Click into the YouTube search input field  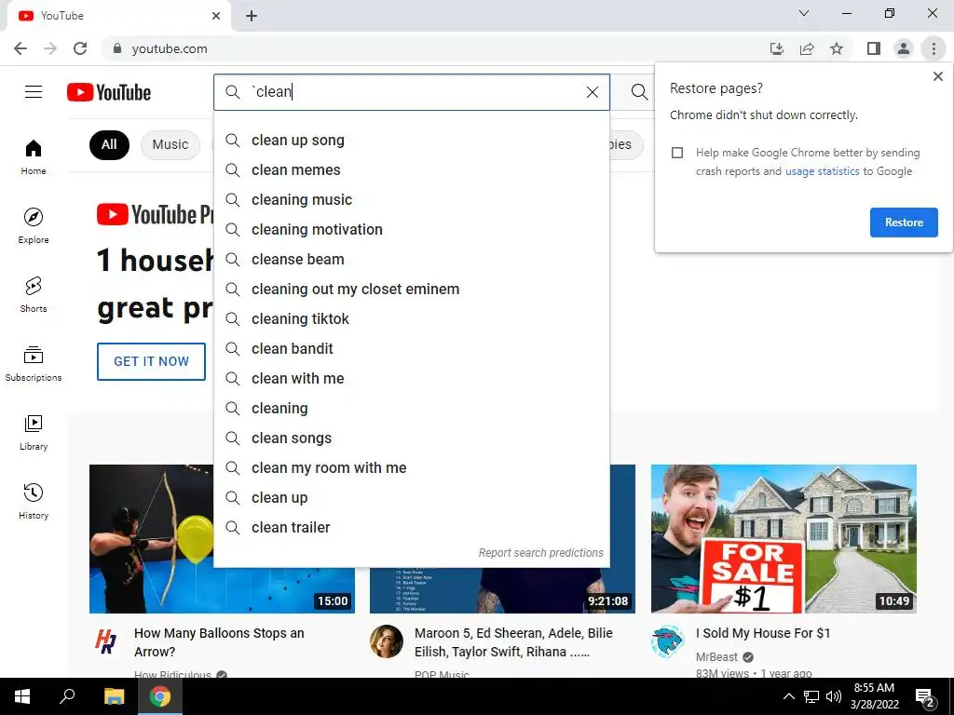coord(414,92)
